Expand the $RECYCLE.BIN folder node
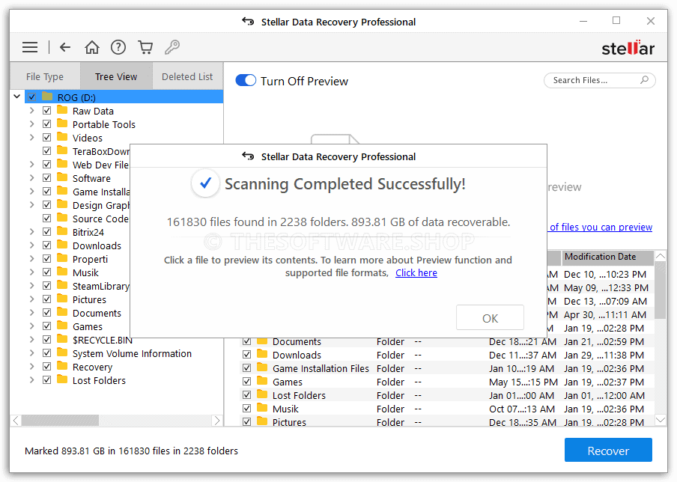 [32, 340]
